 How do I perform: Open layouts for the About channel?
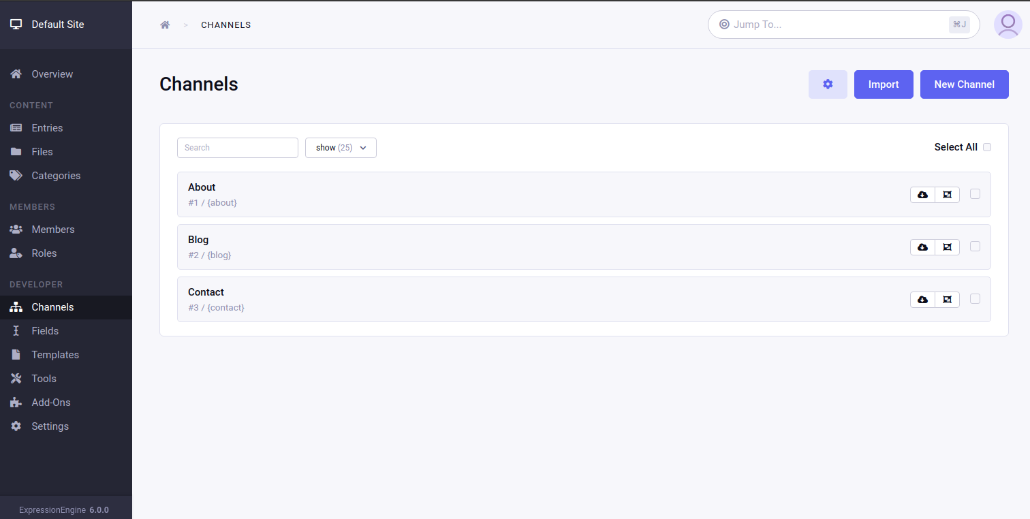click(x=947, y=194)
